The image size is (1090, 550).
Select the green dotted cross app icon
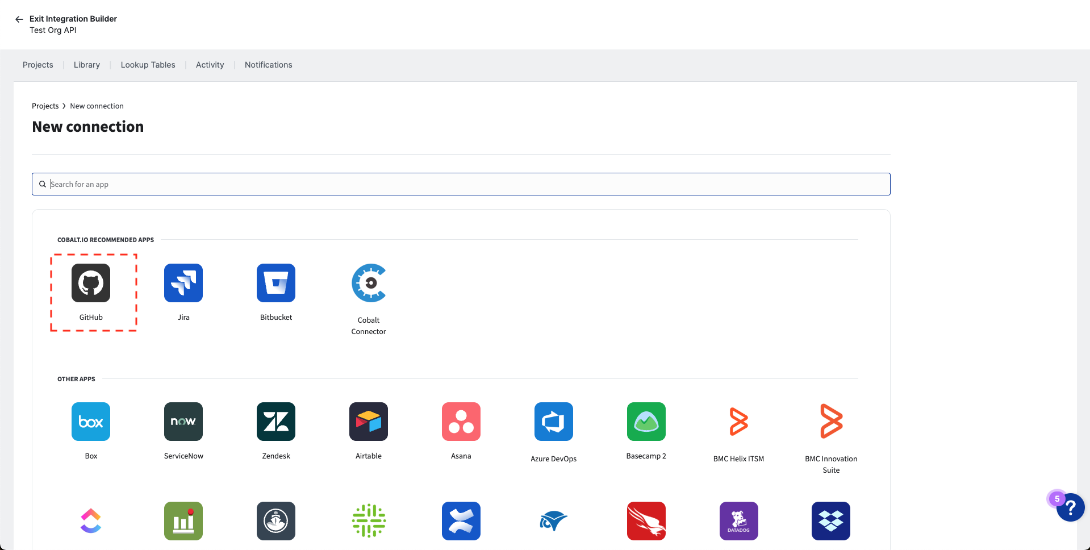pos(369,521)
